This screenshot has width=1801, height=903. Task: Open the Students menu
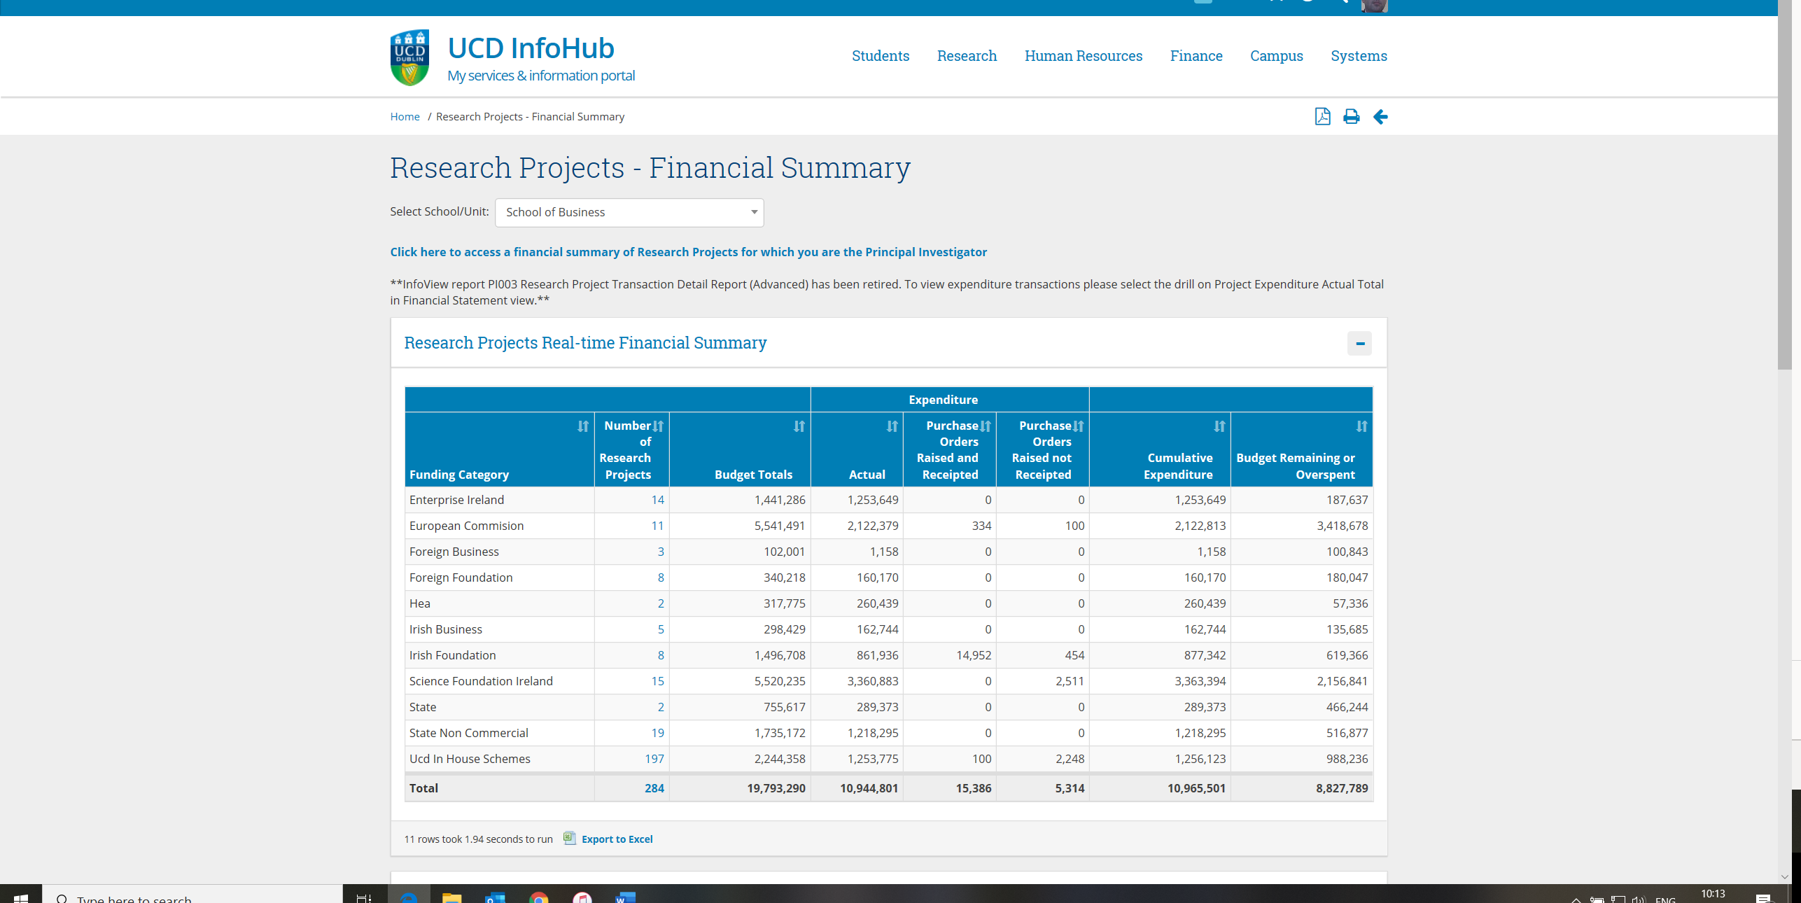tap(881, 56)
